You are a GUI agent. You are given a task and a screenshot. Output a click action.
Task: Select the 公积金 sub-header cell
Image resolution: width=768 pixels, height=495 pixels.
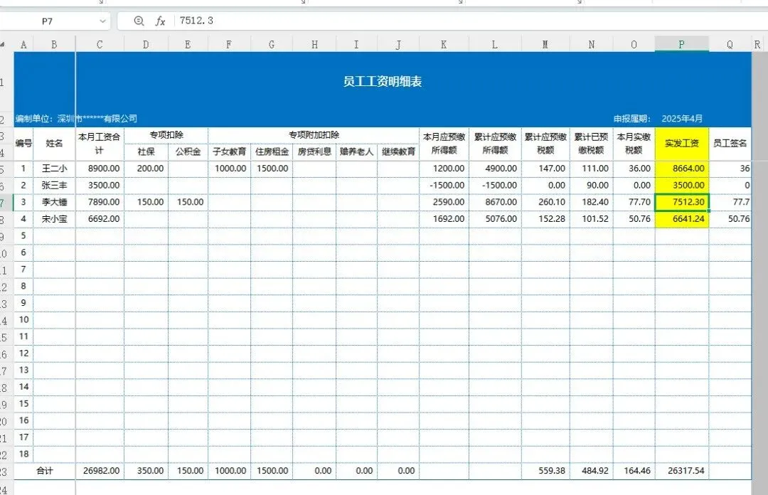(x=188, y=151)
